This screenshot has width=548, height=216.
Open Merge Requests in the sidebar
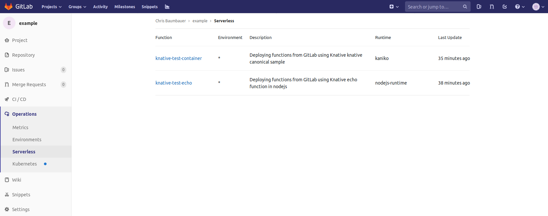[x=29, y=85]
